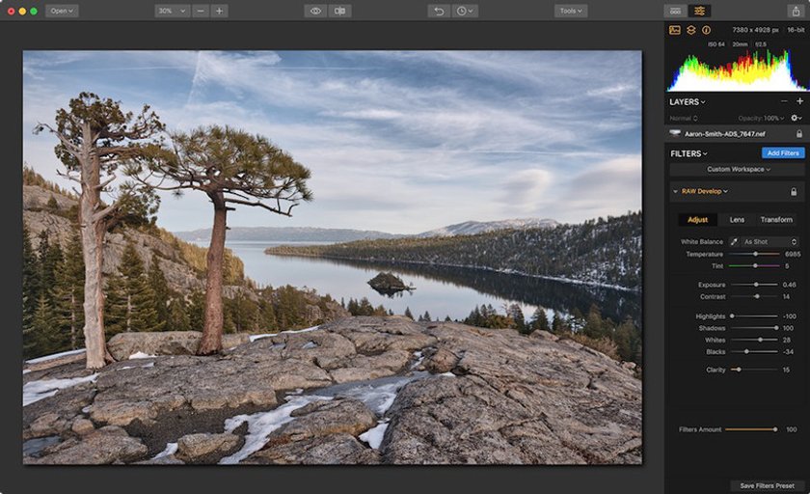Toggle the layers panel icon
Screen dimensions: 810x494
690,30
